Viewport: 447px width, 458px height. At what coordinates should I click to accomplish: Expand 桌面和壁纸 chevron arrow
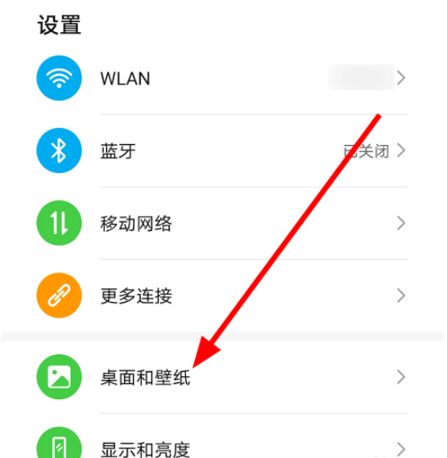[401, 377]
